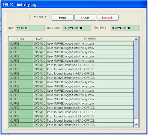Click the scroll-up arrow of the log
The image size is (148, 135).
(x=136, y=40)
